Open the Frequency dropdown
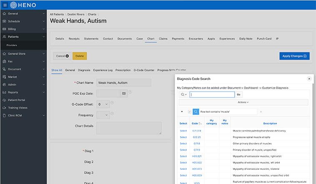 tap(103, 115)
